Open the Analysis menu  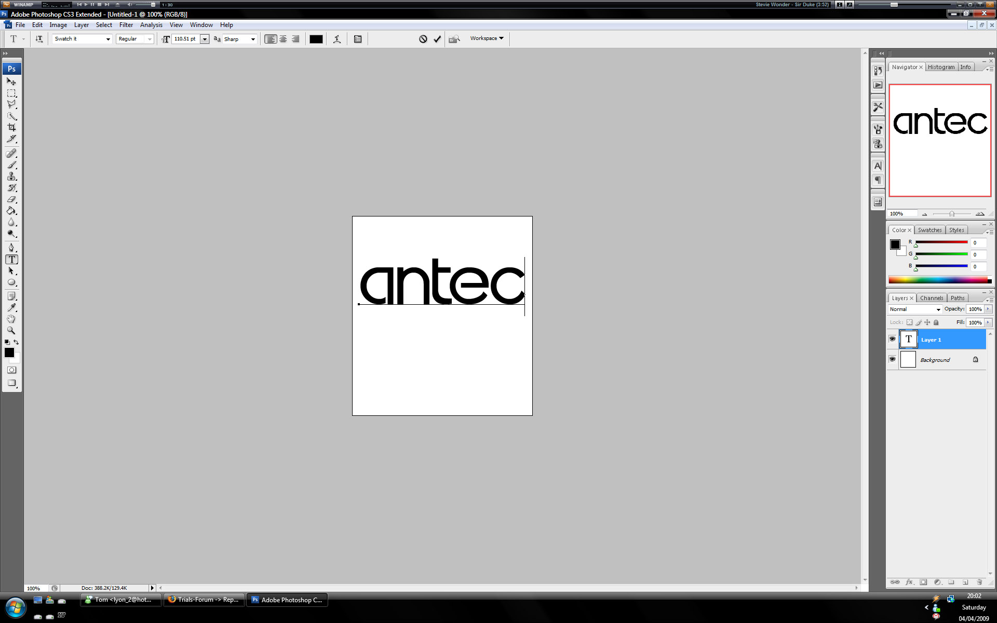coord(151,25)
